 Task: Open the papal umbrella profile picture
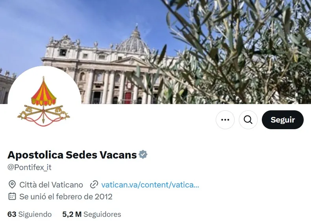click(x=44, y=103)
